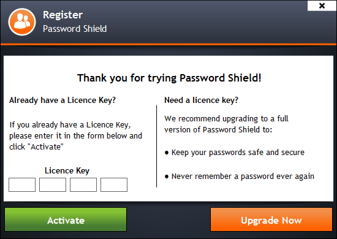Focus the first Licence Key box
The width and height of the screenshot is (337, 239).
[22, 184]
